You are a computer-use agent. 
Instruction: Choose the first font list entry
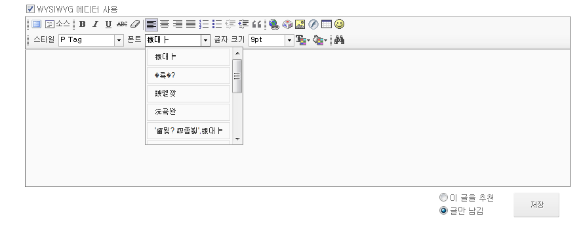point(189,57)
